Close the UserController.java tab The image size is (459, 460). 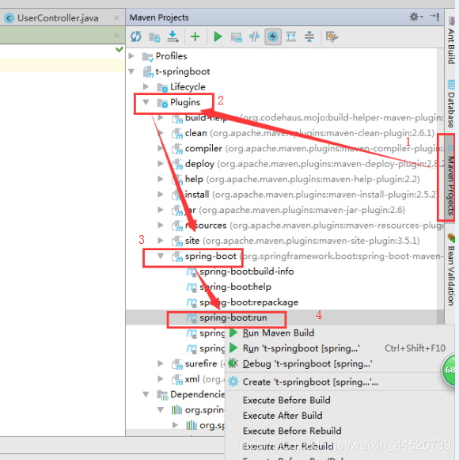tap(116, 18)
